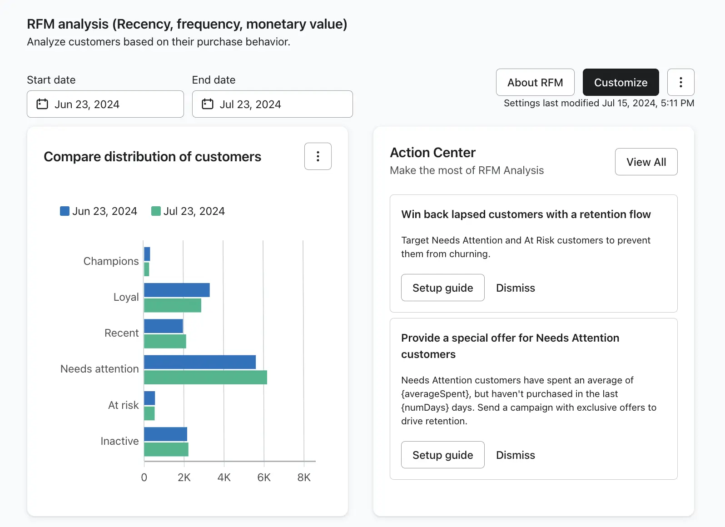The image size is (725, 527).
Task: Click the End date calendar icon
Action: click(208, 104)
